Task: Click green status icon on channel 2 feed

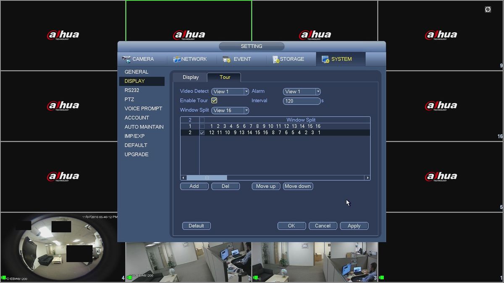Action: [x=130, y=278]
